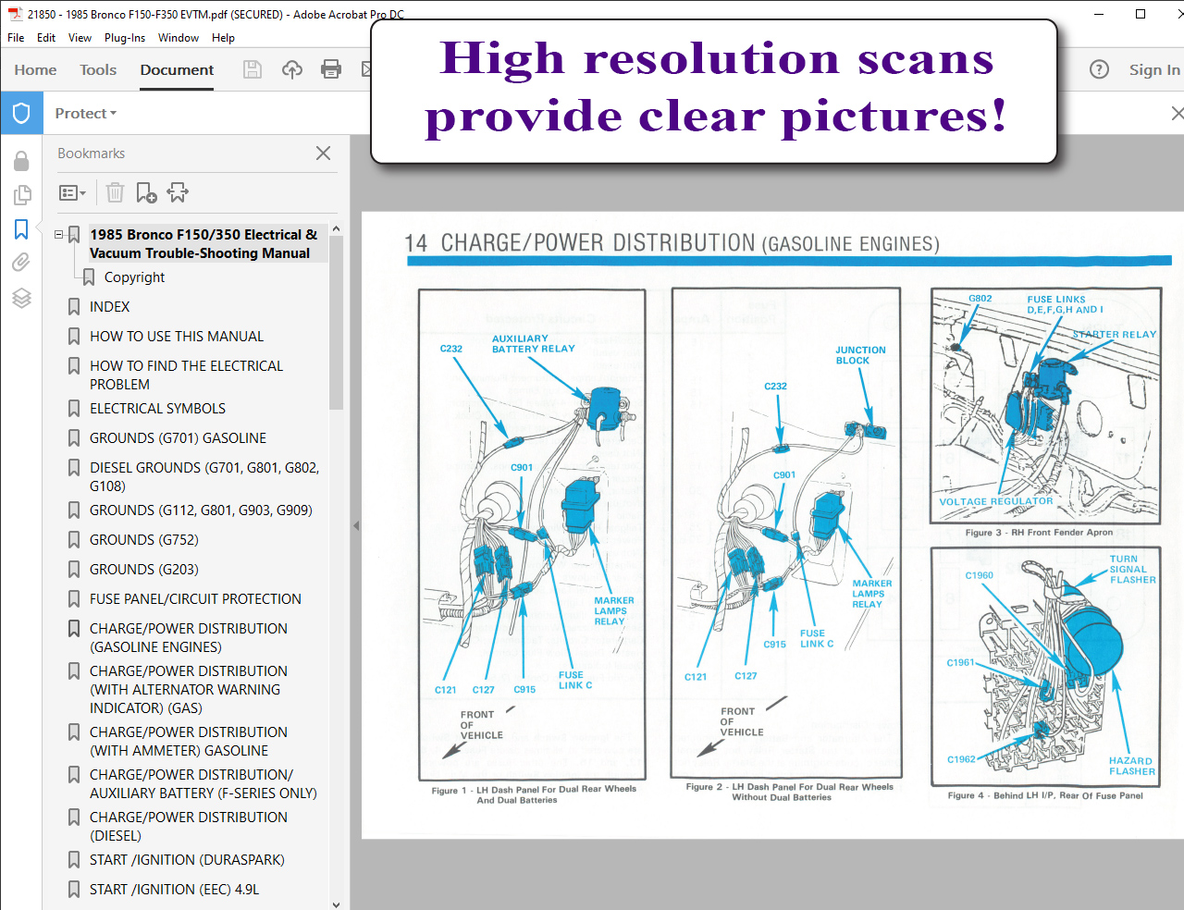The height and width of the screenshot is (910, 1184).
Task: Click Find current bookmark icon
Action: (178, 192)
